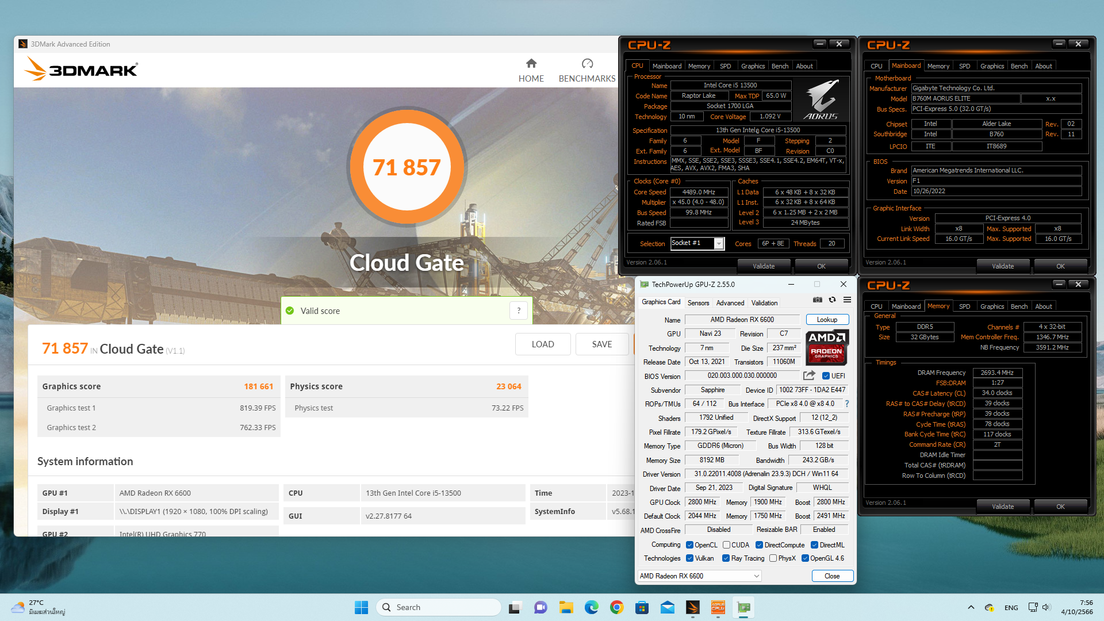Click the LOAD button in 3DMark
The image size is (1104, 621).
click(543, 344)
